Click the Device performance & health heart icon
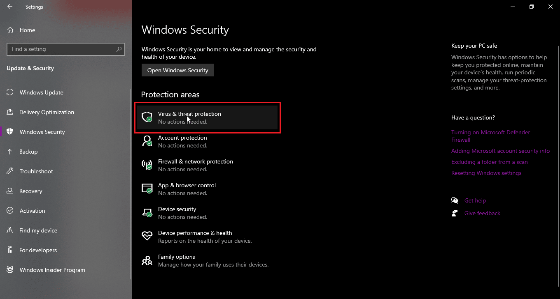 click(x=147, y=237)
